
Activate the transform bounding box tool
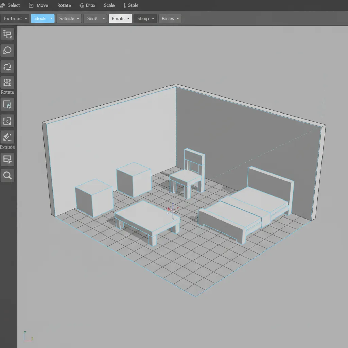pyautogui.click(x=7, y=121)
